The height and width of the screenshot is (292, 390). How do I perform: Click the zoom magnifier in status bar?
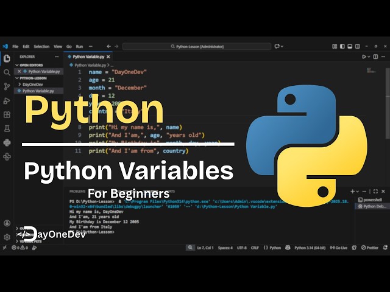click(190, 248)
